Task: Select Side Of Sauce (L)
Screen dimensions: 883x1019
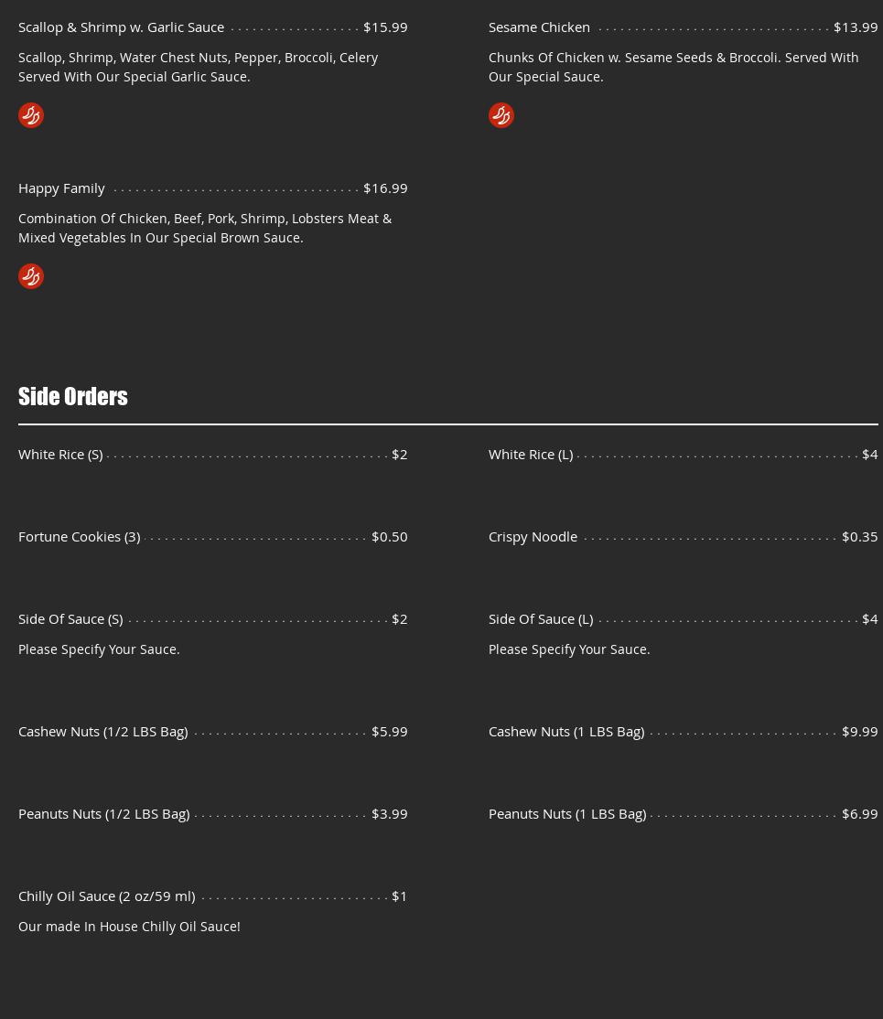Action: [x=541, y=619]
